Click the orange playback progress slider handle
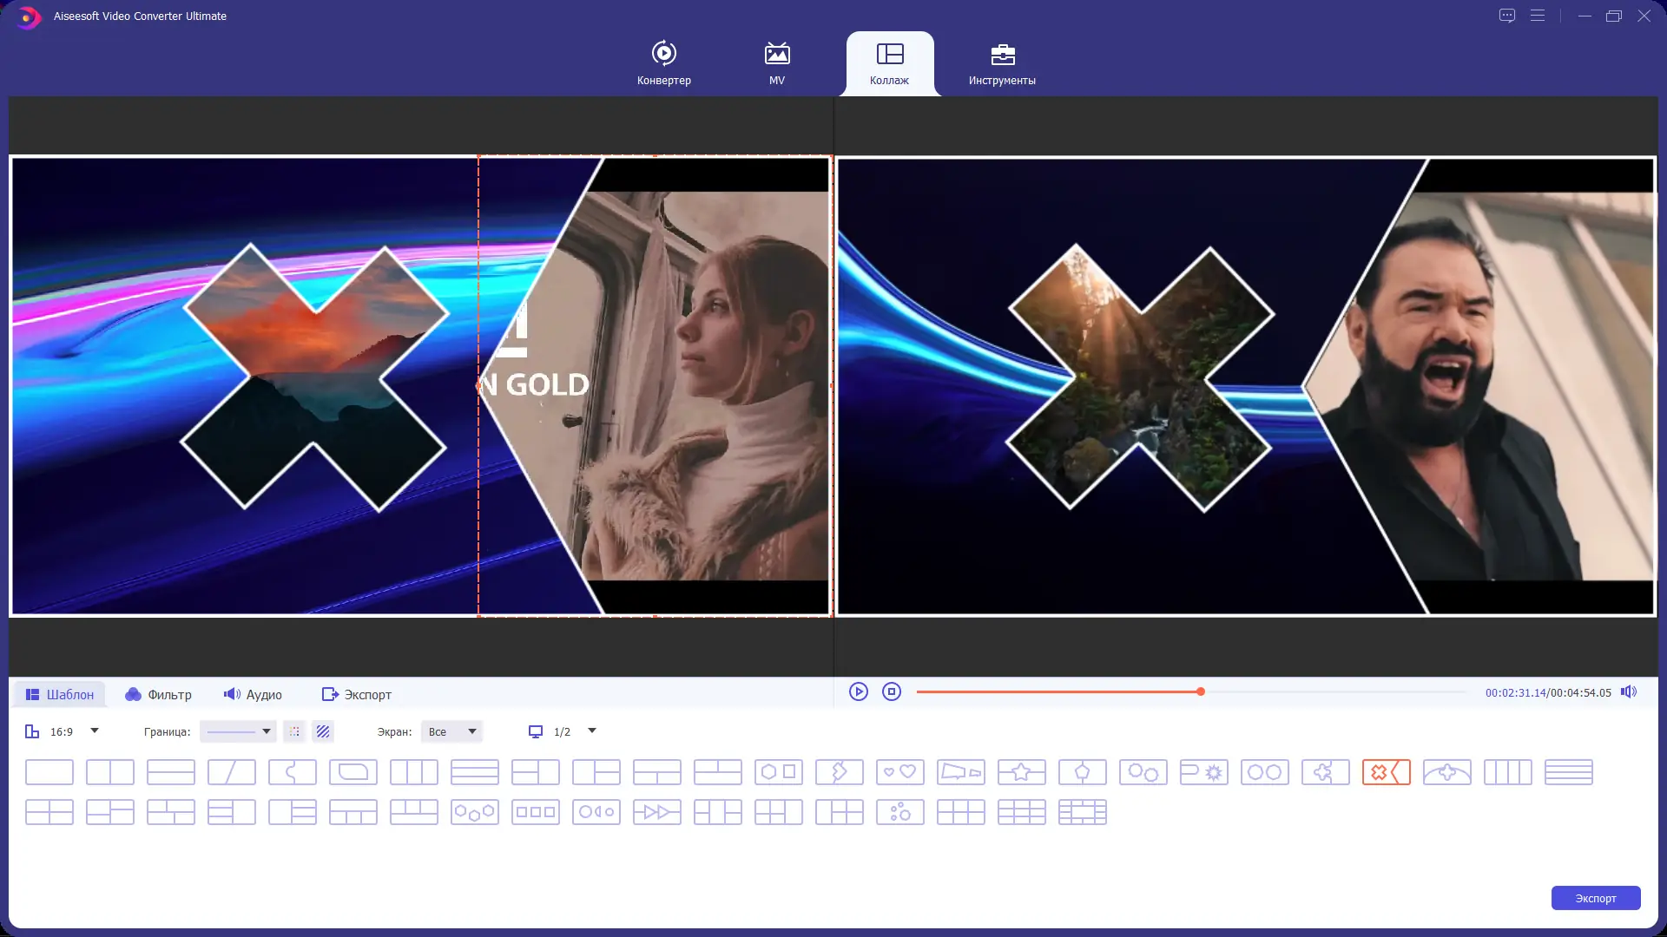 coord(1201,691)
